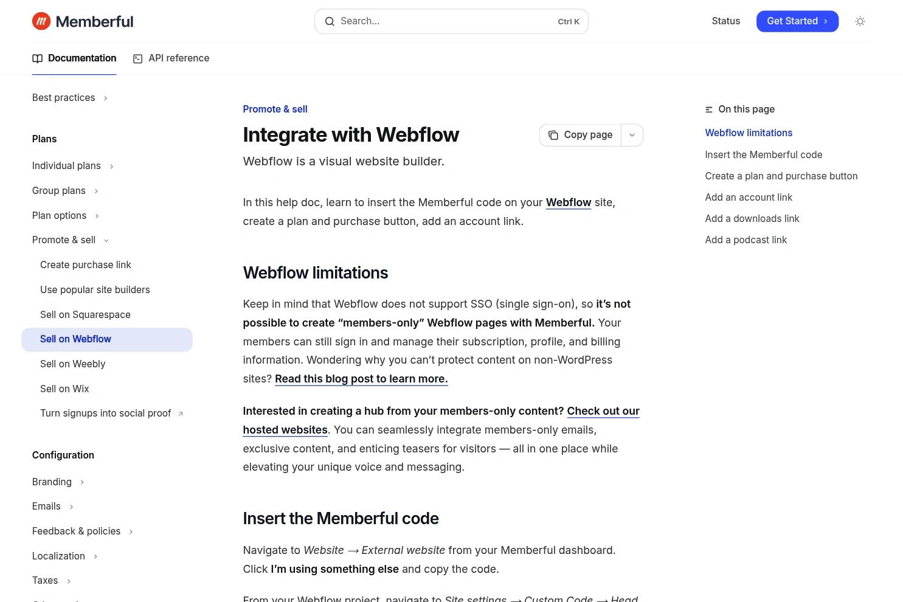Viewport: 903px width, 602px height.
Task: Click the Memberful logo icon
Action: (41, 21)
